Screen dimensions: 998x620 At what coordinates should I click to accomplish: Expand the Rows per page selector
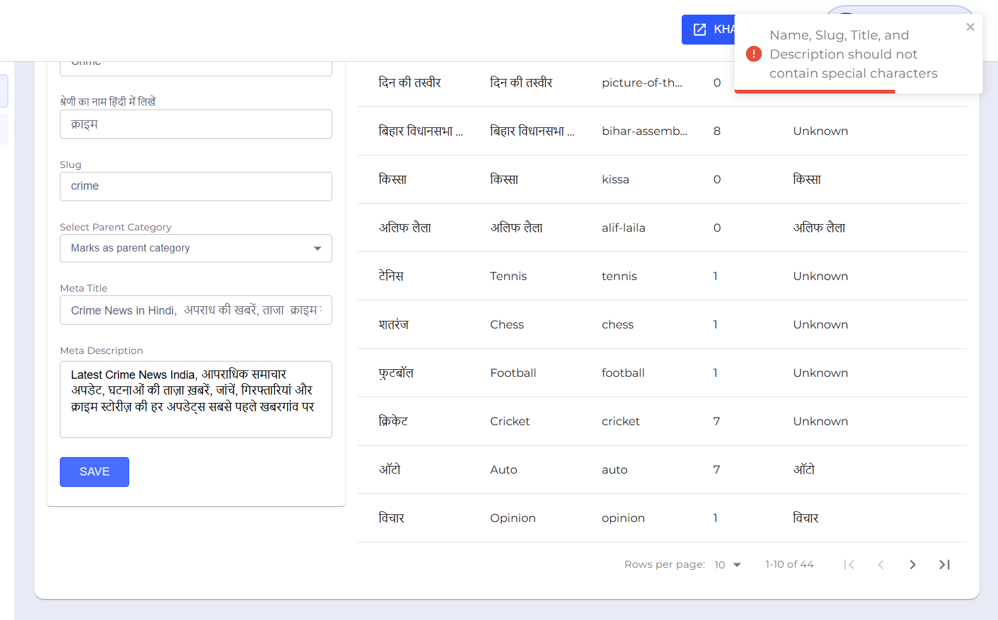[727, 565]
